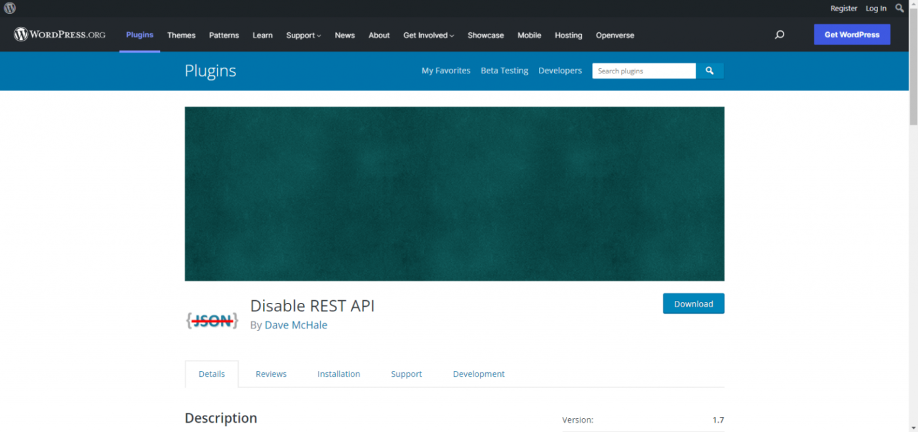
Task: Switch to the Installation tab
Action: click(x=338, y=374)
